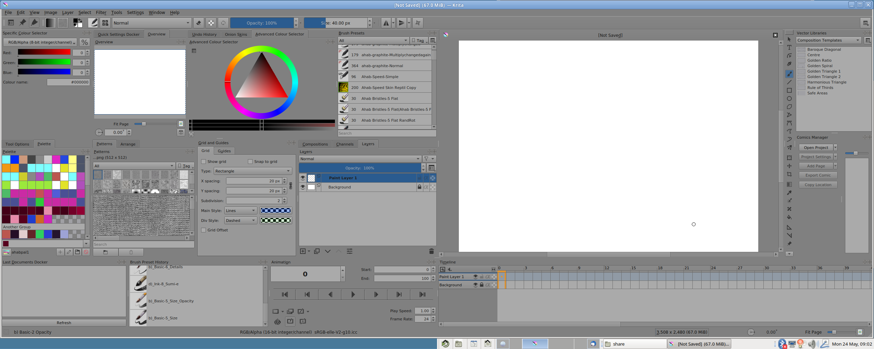Open the Filter menu
This screenshot has width=874, height=349.
[x=101, y=13]
